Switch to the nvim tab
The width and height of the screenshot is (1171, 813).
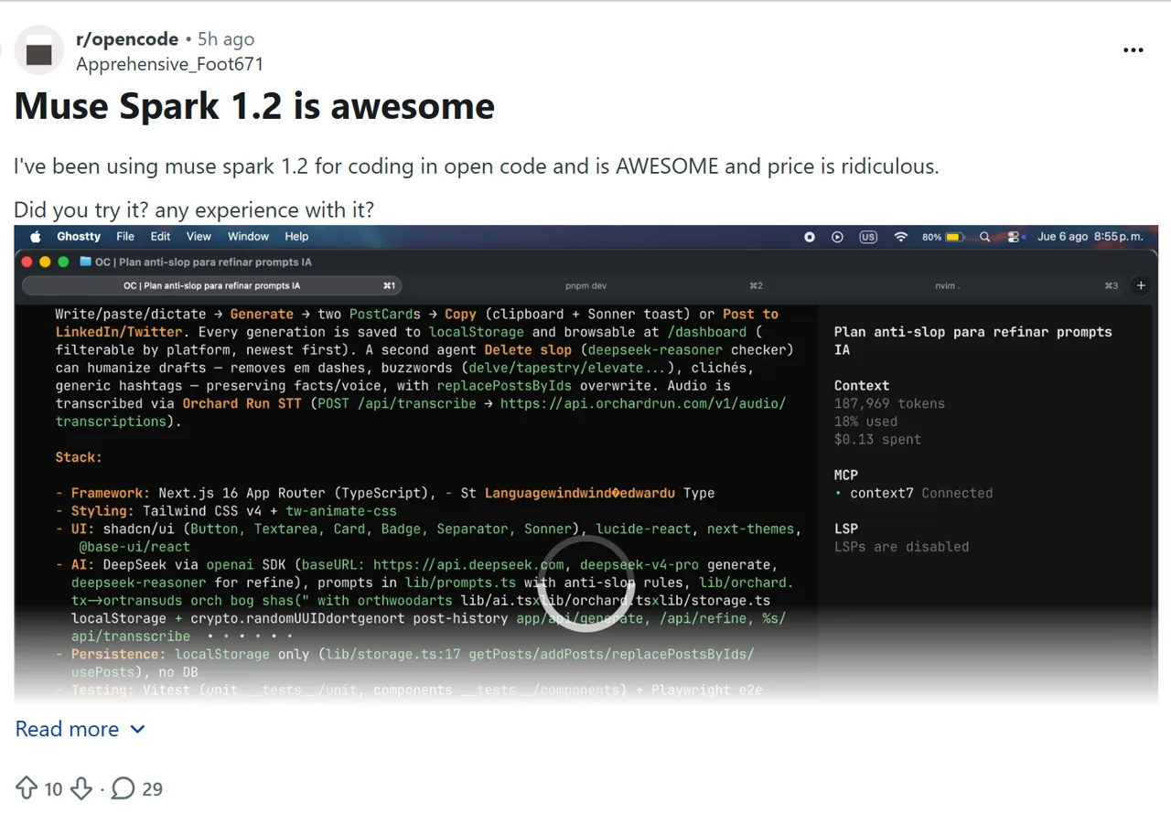[946, 285]
